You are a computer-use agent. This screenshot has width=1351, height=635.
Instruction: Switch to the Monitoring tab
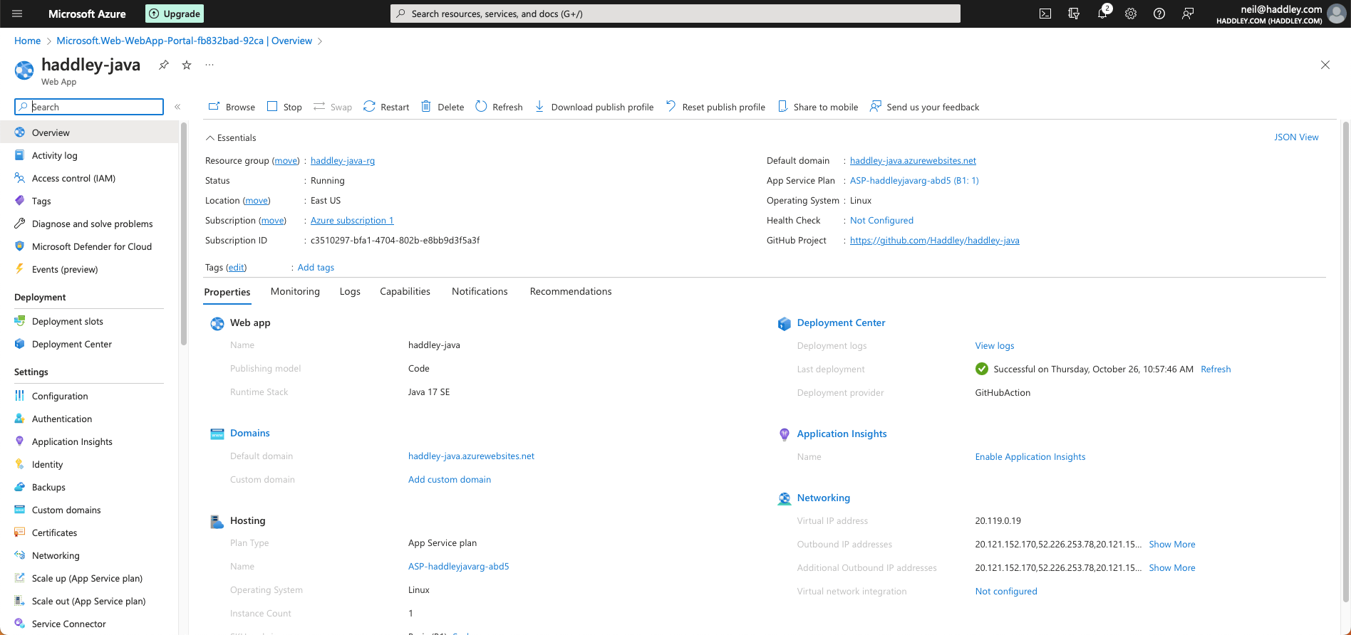pos(295,291)
